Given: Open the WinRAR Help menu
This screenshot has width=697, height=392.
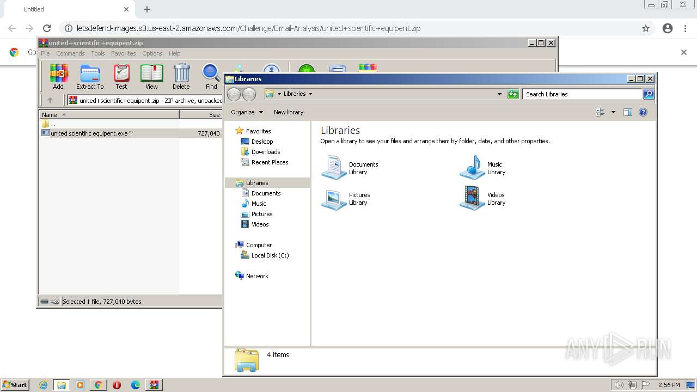Looking at the screenshot, I should [174, 53].
